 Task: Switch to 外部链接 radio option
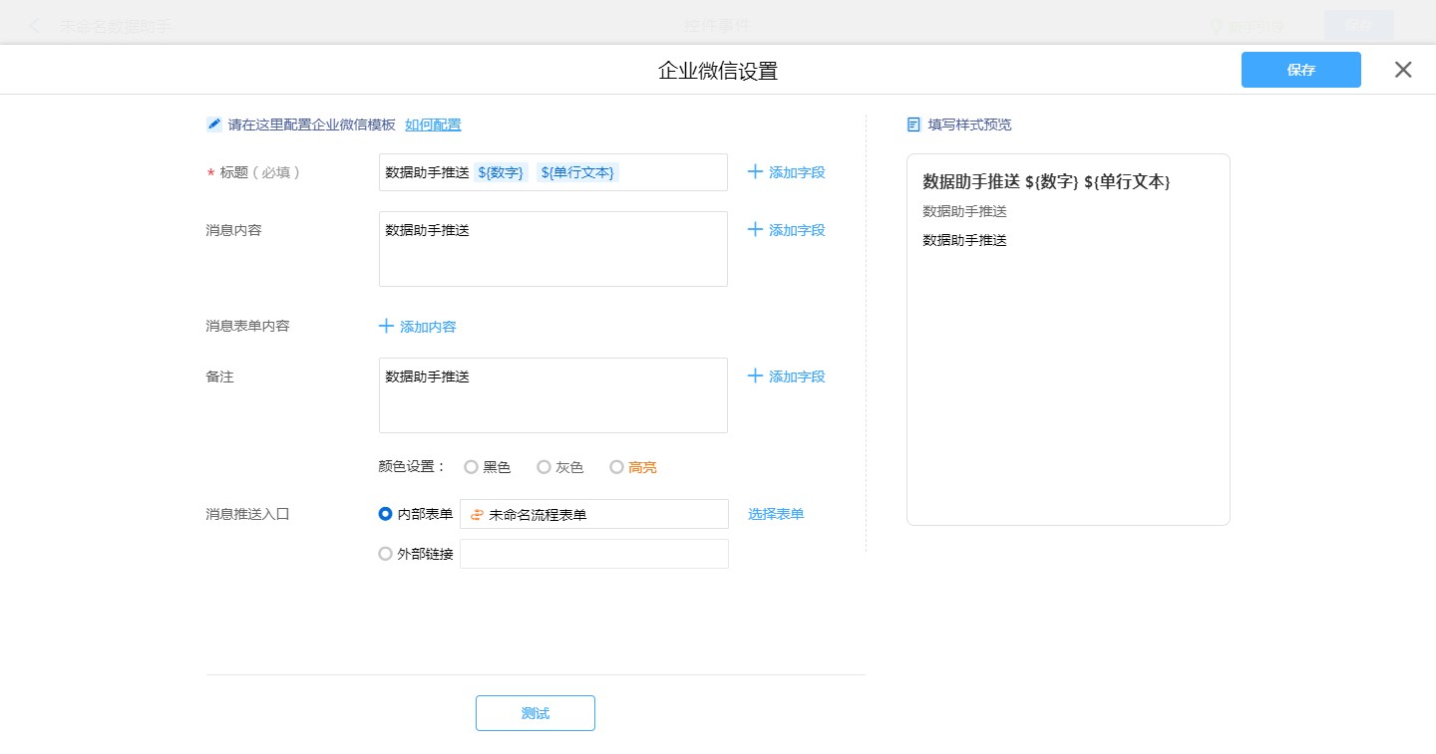coord(385,554)
